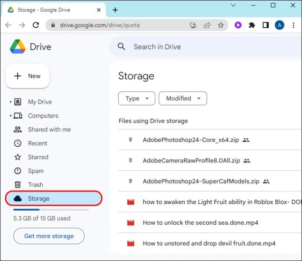The height and width of the screenshot is (261, 302).
Task: Click the share page icon
Action: click(207, 25)
